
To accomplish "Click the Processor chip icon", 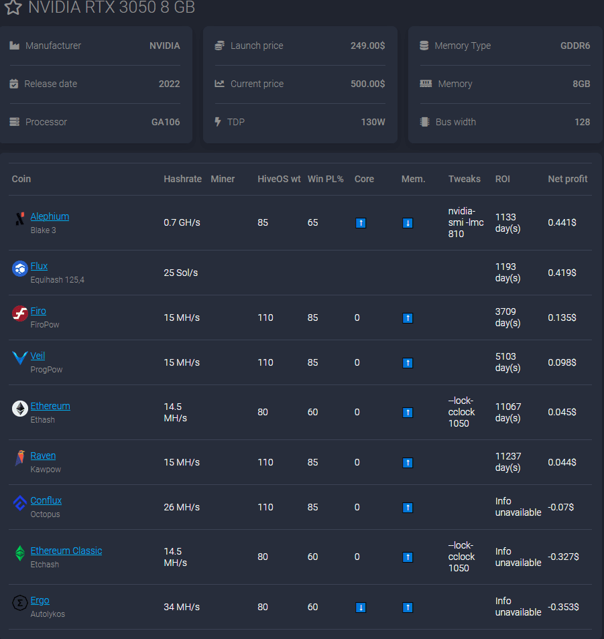I will 14,122.
